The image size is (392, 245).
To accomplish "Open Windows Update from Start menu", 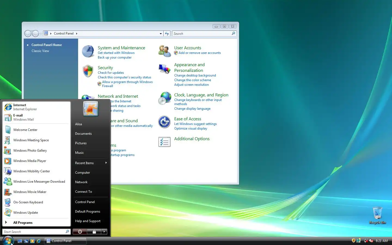I will coord(36,213).
